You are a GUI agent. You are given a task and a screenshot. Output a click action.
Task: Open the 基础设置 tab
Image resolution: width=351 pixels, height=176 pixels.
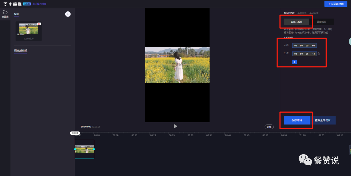click(314, 13)
